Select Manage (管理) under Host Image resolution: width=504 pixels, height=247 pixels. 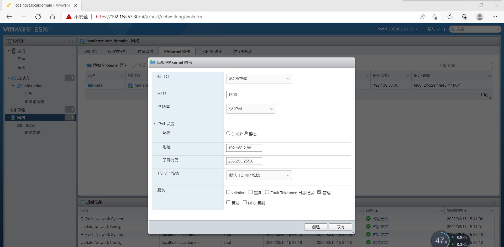tap(21, 59)
